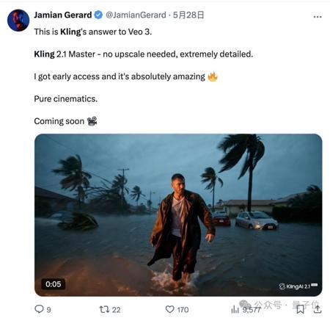This screenshot has height=318, width=330.
Task: Toggle the bookmark icon
Action: (301, 309)
